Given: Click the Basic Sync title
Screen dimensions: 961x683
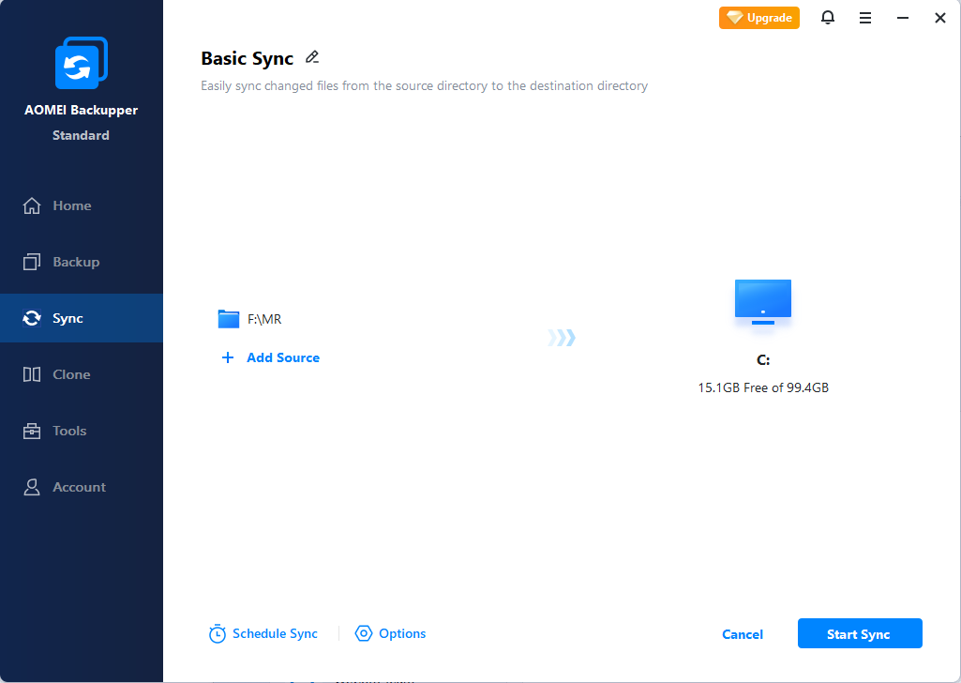Looking at the screenshot, I should [247, 58].
